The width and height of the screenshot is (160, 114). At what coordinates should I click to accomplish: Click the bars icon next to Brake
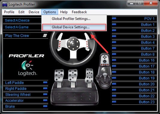pyautogui.click(x=45, y=106)
